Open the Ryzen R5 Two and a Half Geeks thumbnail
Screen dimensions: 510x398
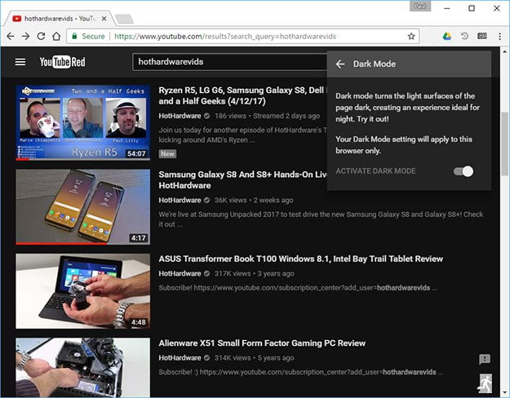point(83,122)
